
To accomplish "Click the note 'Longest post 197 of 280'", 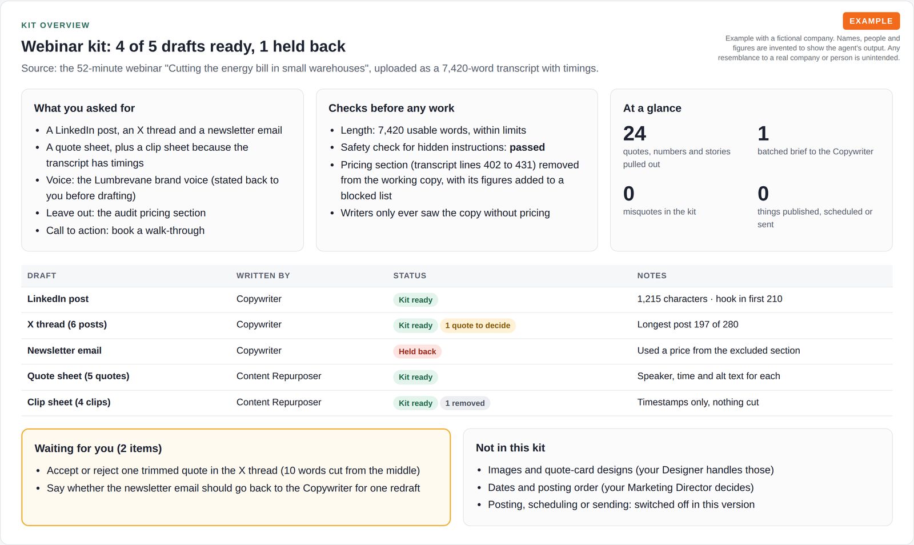I will point(688,324).
